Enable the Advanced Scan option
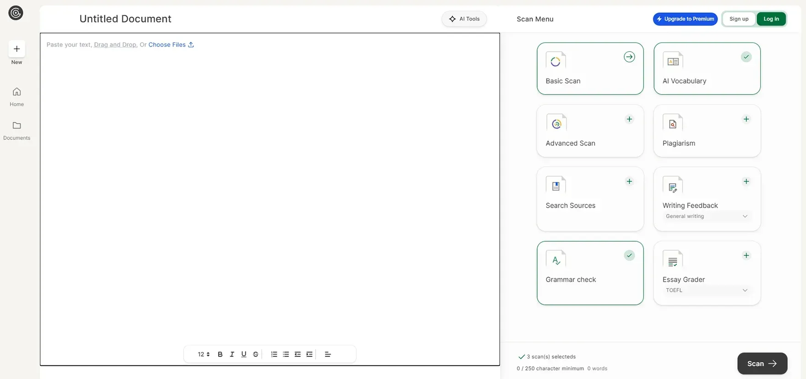Image resolution: width=806 pixels, height=379 pixels. click(x=629, y=119)
